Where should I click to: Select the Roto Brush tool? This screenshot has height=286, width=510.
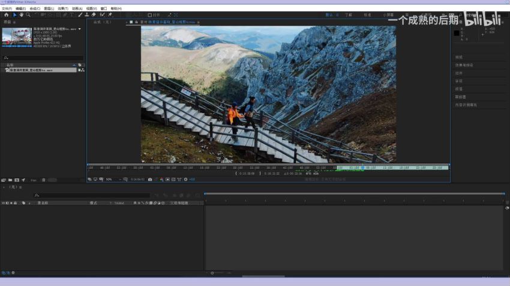coord(103,15)
